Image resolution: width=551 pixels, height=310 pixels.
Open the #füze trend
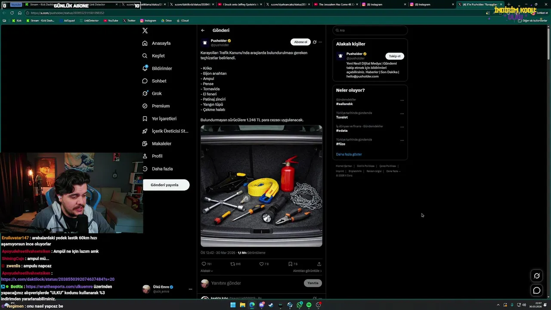341,144
